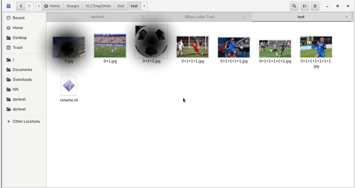
Task: Click the search magnifier icon
Action: [294, 6]
